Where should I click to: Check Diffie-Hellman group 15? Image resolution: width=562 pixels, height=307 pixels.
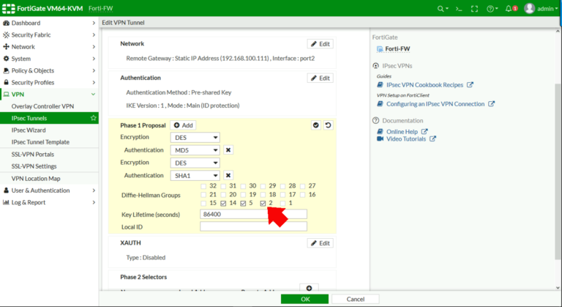[203, 203]
